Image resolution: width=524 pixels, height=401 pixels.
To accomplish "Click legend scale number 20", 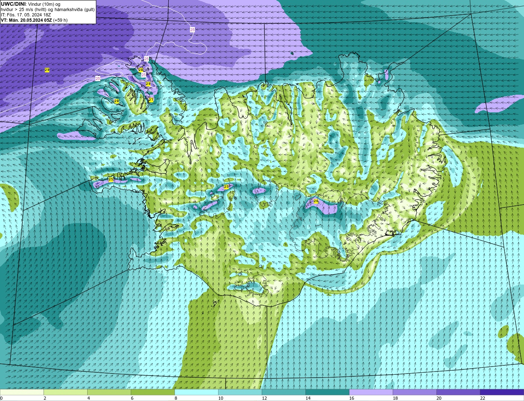I will 439,398.
